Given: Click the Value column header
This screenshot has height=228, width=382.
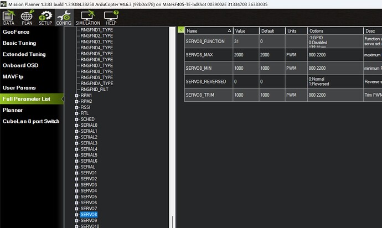Looking at the screenshot, I should 246,30.
